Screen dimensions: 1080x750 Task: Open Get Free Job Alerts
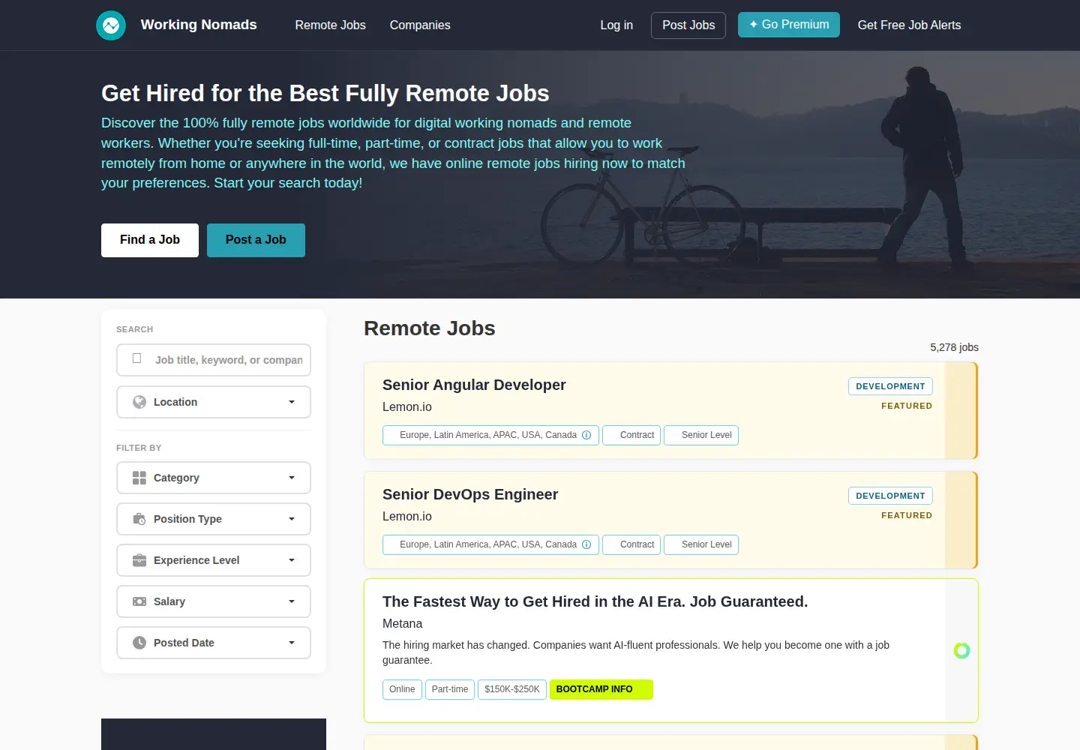point(909,25)
